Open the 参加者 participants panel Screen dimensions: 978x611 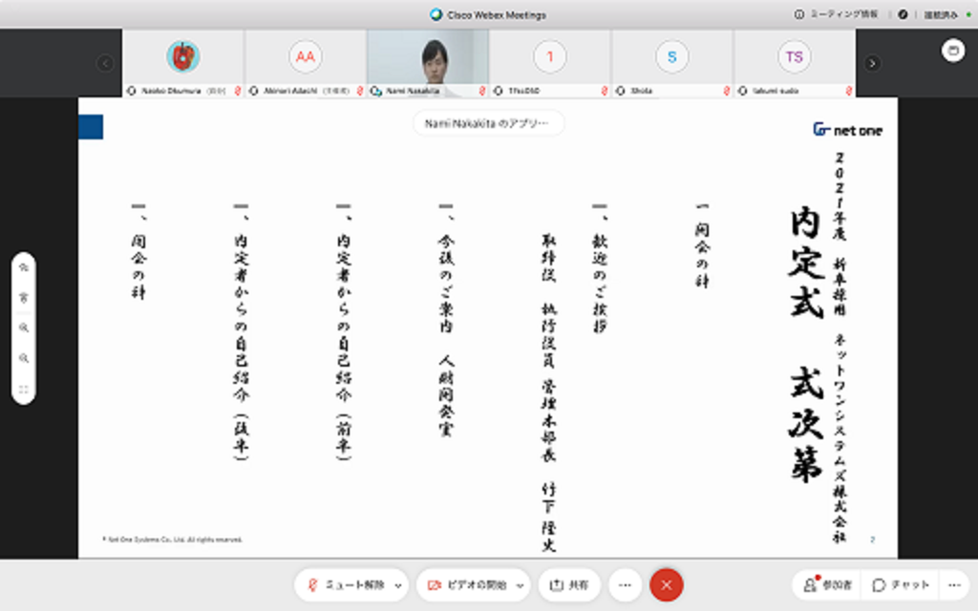(828, 585)
